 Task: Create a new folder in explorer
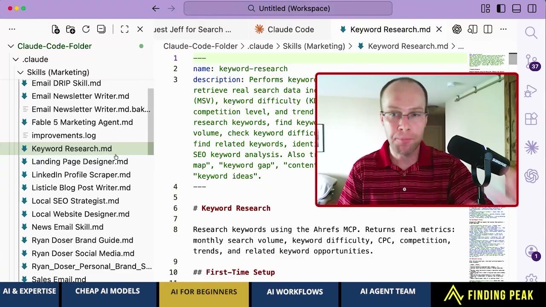click(x=71, y=29)
